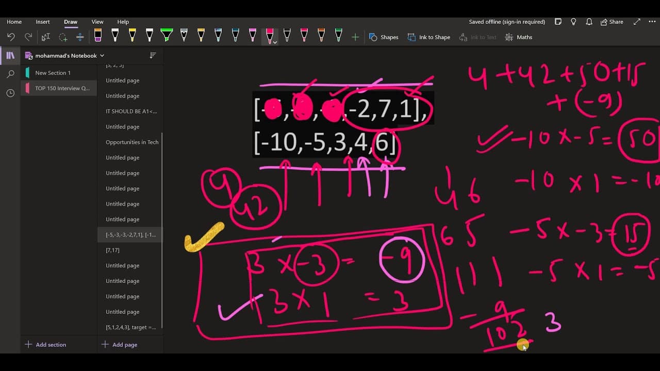
Task: Open the feed sticky note icon
Action: click(x=558, y=22)
